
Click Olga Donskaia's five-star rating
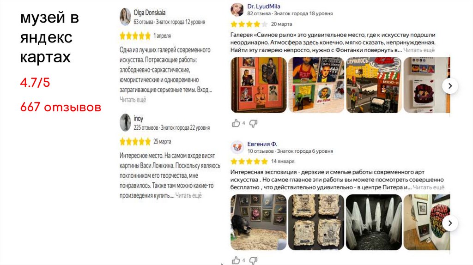pyautogui.click(x=135, y=36)
